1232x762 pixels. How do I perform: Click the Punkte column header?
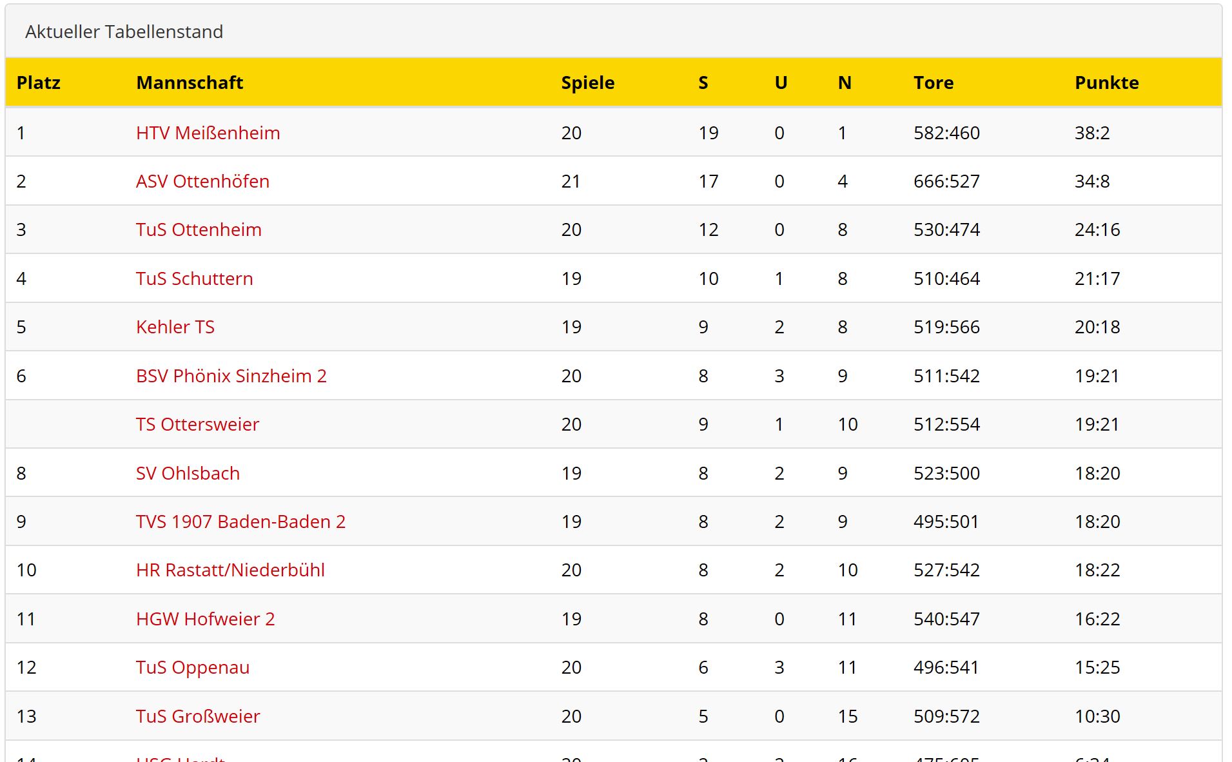(1106, 83)
